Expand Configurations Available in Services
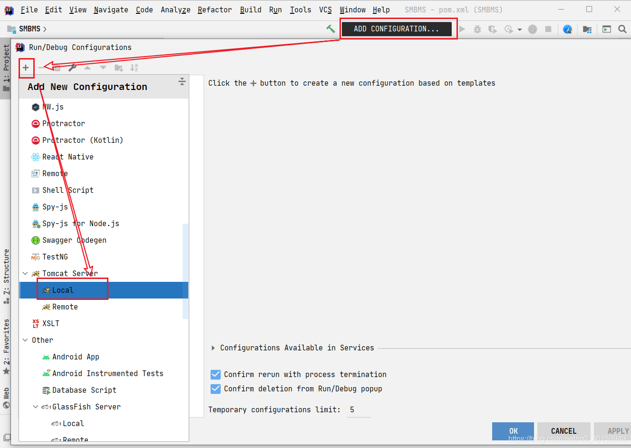This screenshot has width=631, height=448. (213, 348)
